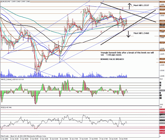
Task: Click the RSI 54.2500 level tag
Action: click(x=162, y=120)
